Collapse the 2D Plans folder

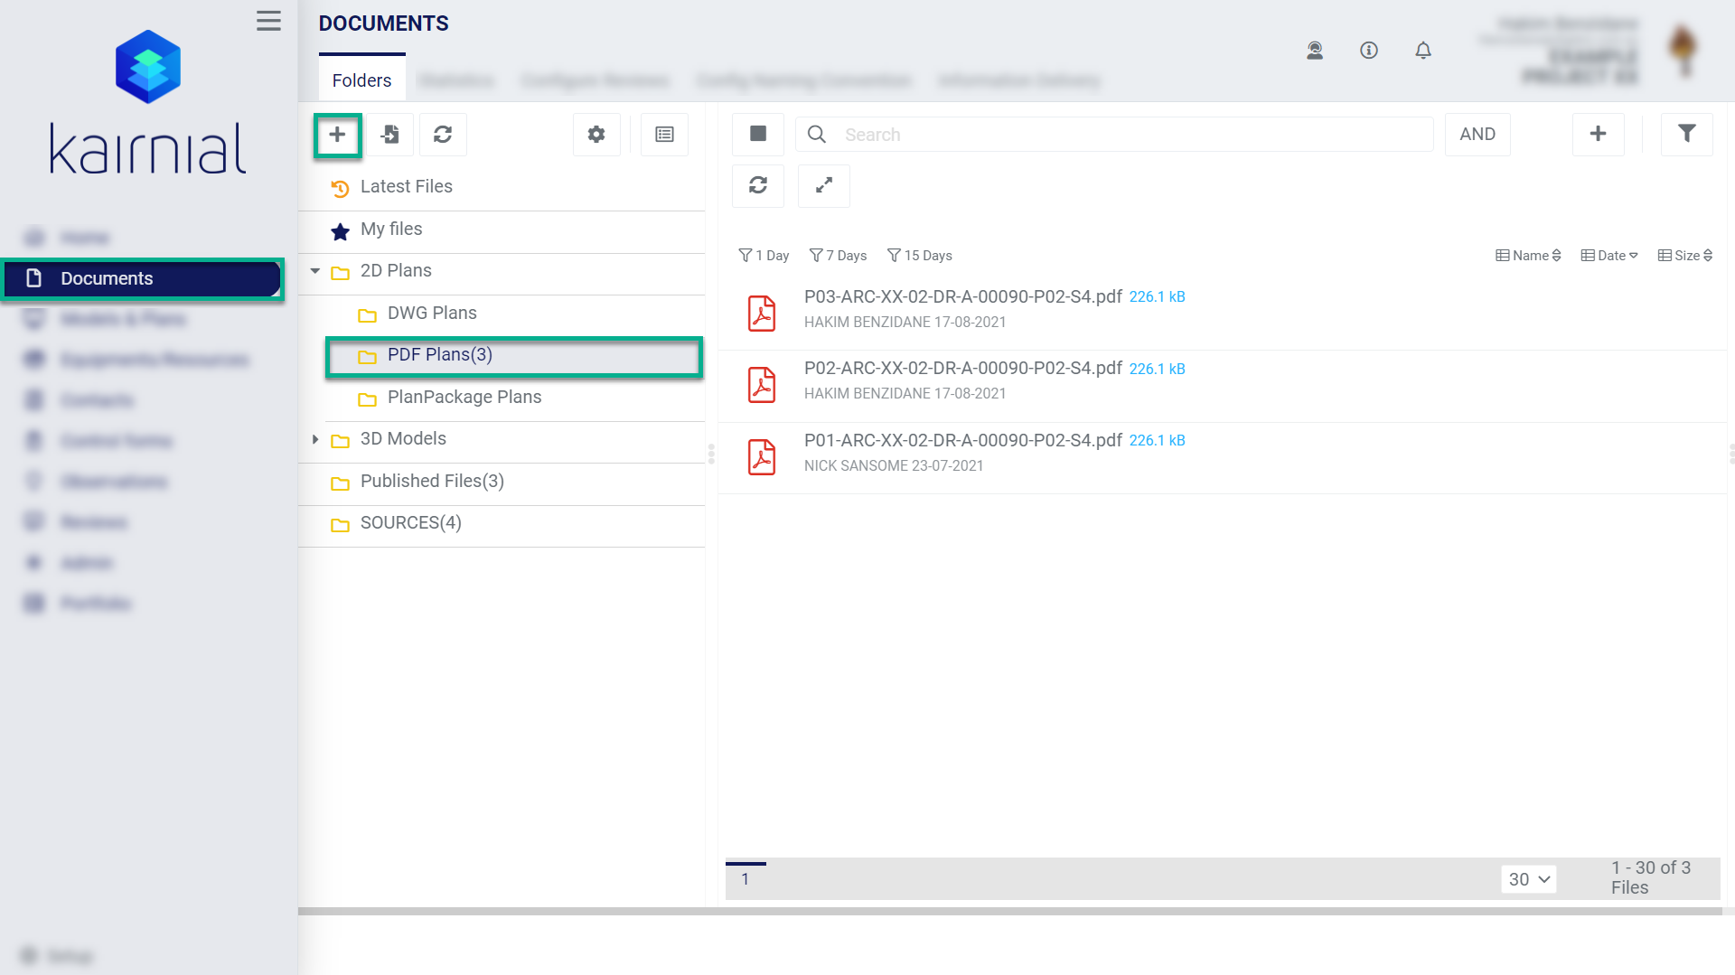click(x=315, y=271)
